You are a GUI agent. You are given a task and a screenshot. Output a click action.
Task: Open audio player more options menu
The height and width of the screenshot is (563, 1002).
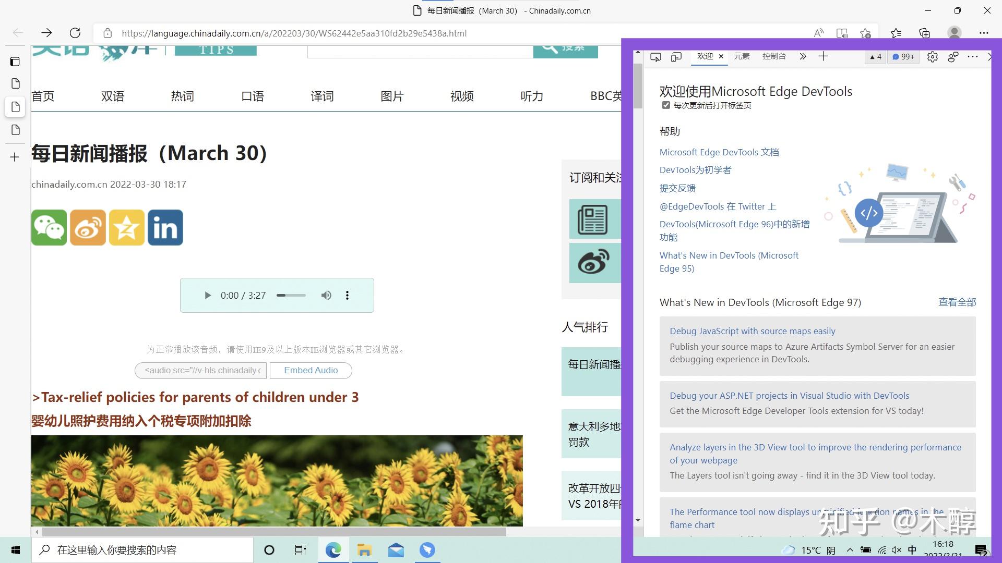click(347, 295)
